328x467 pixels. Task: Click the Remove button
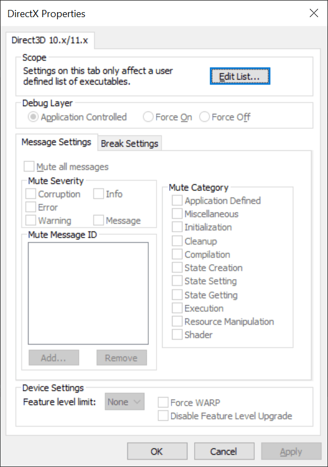pyautogui.click(x=122, y=358)
